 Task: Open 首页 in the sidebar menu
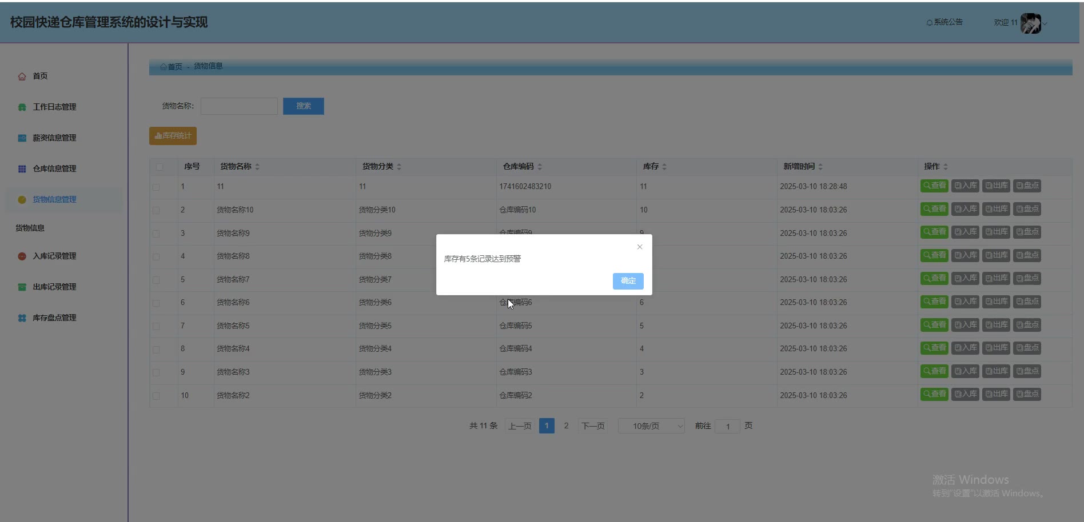pyautogui.click(x=40, y=77)
